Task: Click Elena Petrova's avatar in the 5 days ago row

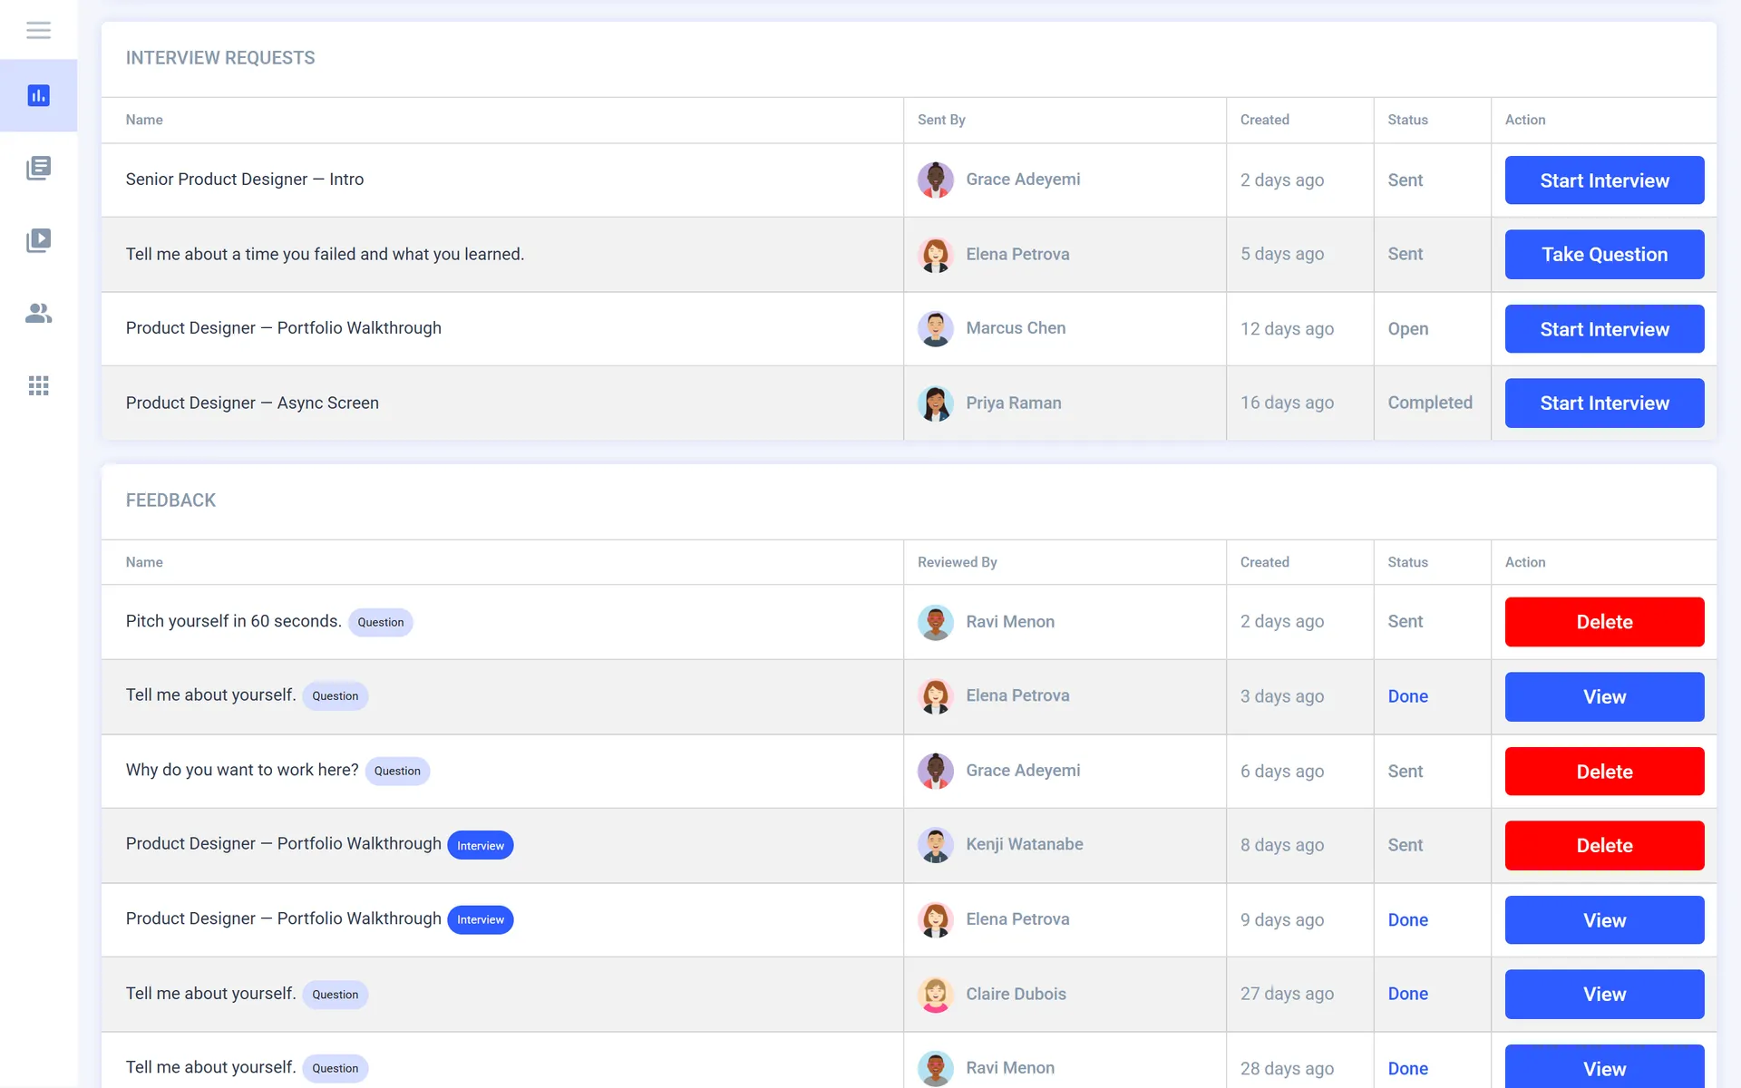Action: tap(935, 254)
